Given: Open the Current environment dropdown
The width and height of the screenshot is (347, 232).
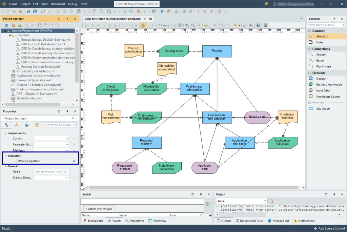Looking at the screenshot, I should (x=67, y=139).
